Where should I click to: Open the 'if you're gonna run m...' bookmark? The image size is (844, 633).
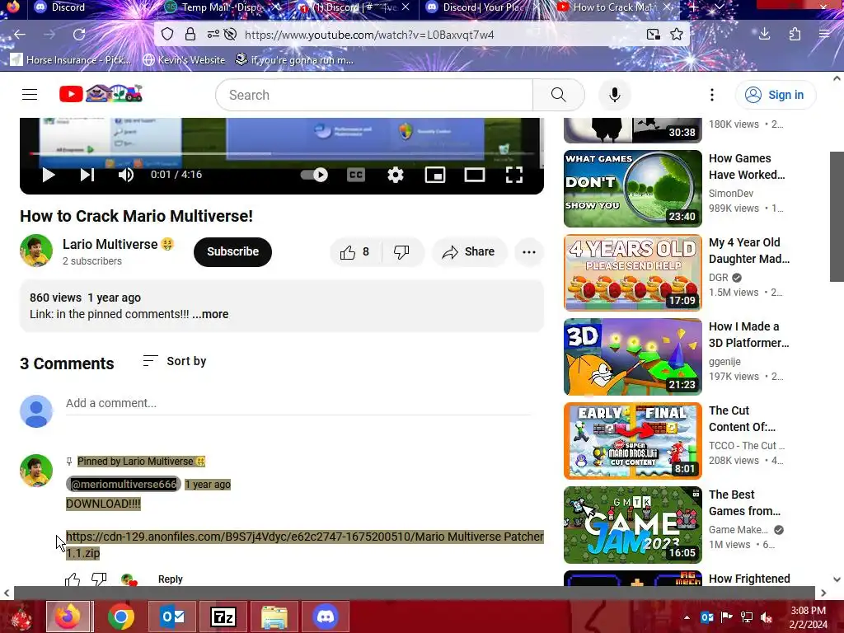point(294,59)
